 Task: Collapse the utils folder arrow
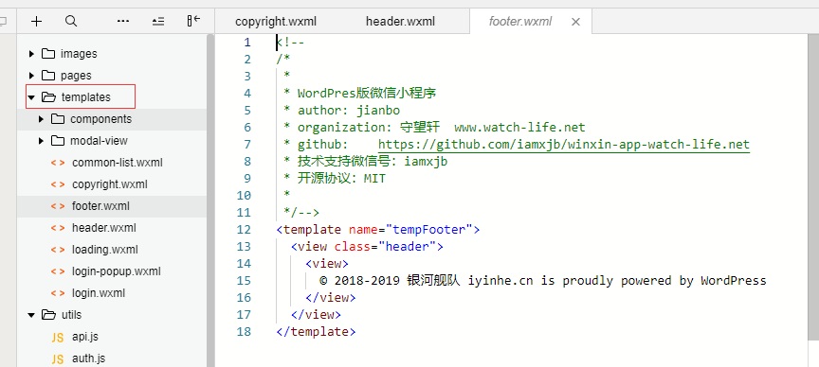point(31,315)
